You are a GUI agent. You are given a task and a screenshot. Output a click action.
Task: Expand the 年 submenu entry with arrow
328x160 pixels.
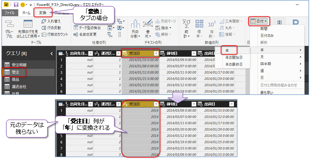pyautogui.click(x=277, y=50)
